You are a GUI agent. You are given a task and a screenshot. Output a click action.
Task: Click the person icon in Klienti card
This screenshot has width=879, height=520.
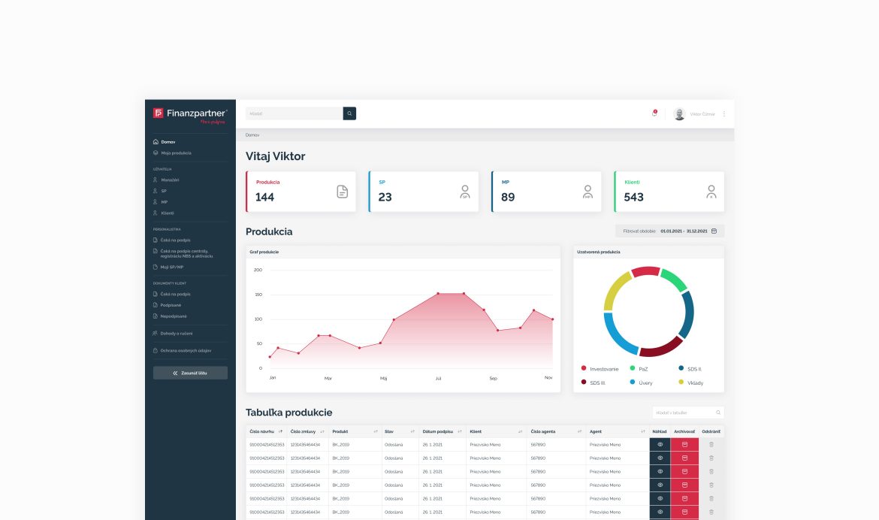711,192
